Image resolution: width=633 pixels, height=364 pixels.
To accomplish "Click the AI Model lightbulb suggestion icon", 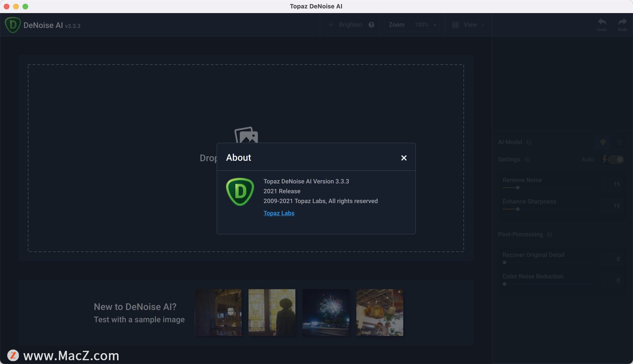I will coord(603,142).
